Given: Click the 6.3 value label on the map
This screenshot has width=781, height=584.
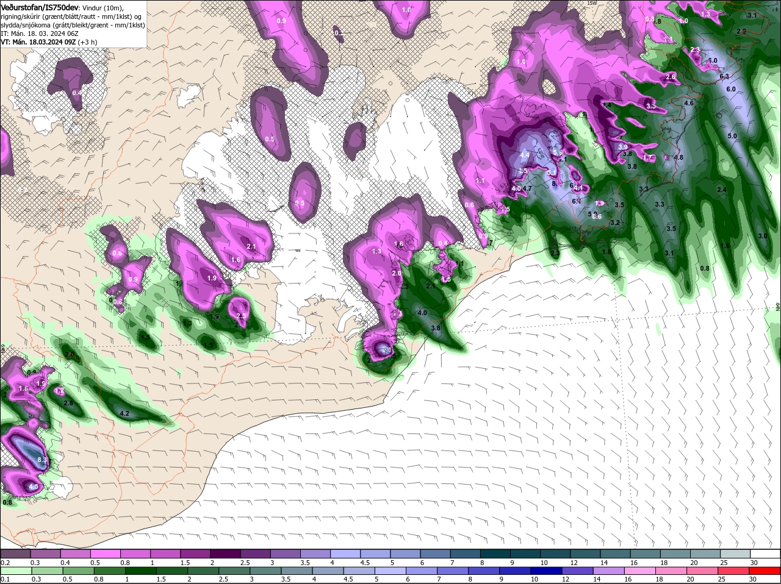Looking at the screenshot, I should pos(725,76).
